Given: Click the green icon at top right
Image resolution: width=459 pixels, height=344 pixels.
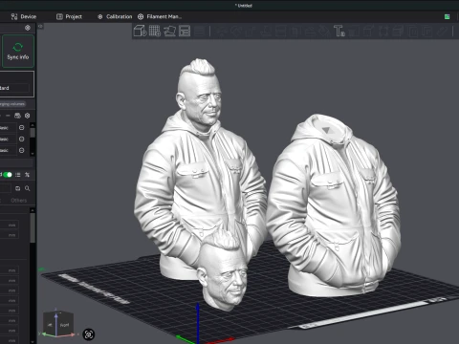Looking at the screenshot, I should (x=448, y=16).
